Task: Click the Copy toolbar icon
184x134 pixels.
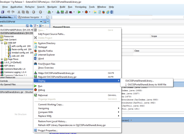Action: [23, 12]
